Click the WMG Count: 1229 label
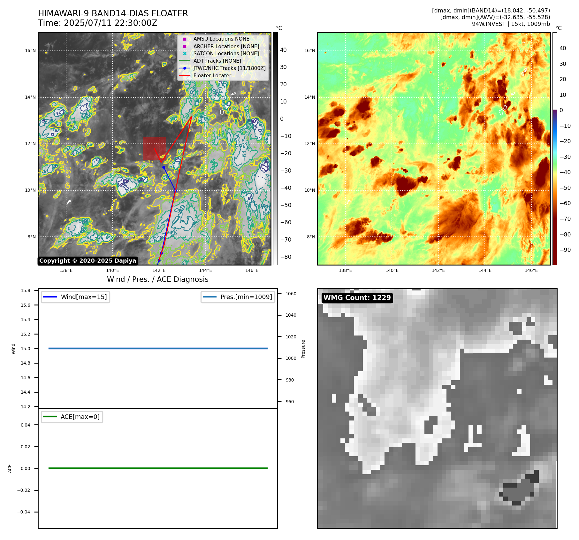The height and width of the screenshot is (540, 579). pos(357,298)
